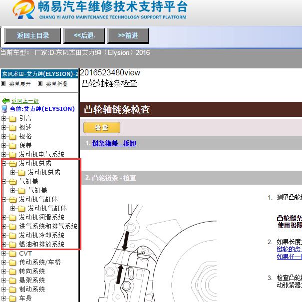The width and height of the screenshot is (302, 302).
Task: Select the 车身 tree label
Action: point(25,298)
